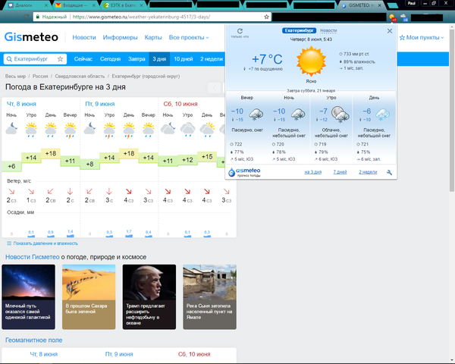Open the Пт, 9 июня day header

click(x=100, y=104)
